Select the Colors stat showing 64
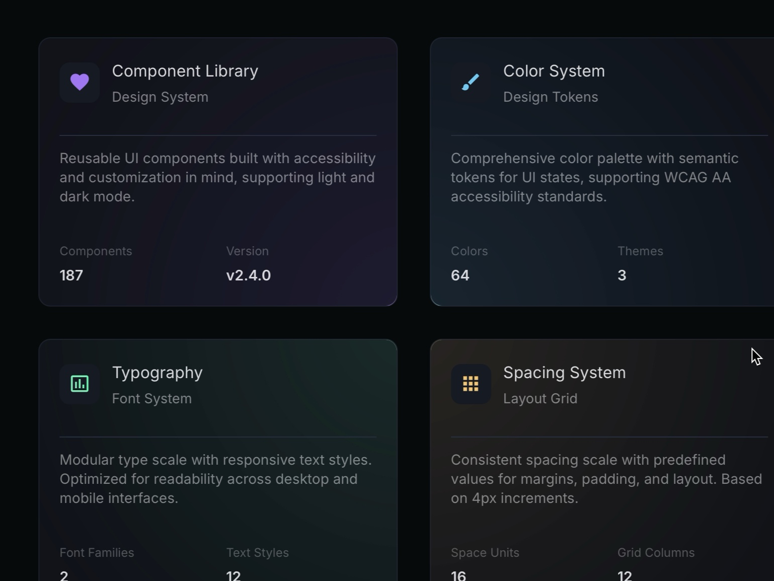The height and width of the screenshot is (581, 774). (459, 275)
